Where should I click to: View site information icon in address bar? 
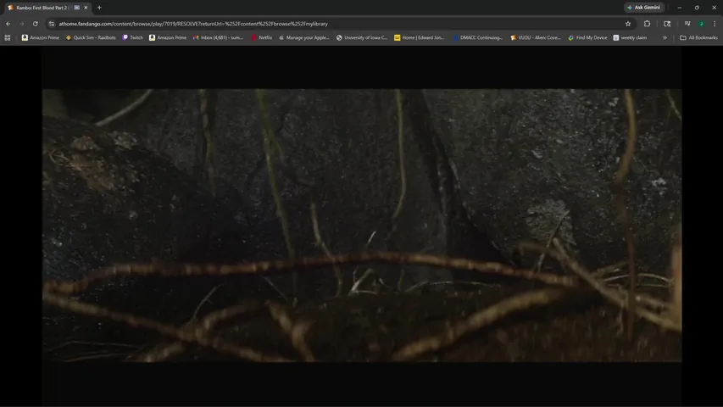point(51,24)
